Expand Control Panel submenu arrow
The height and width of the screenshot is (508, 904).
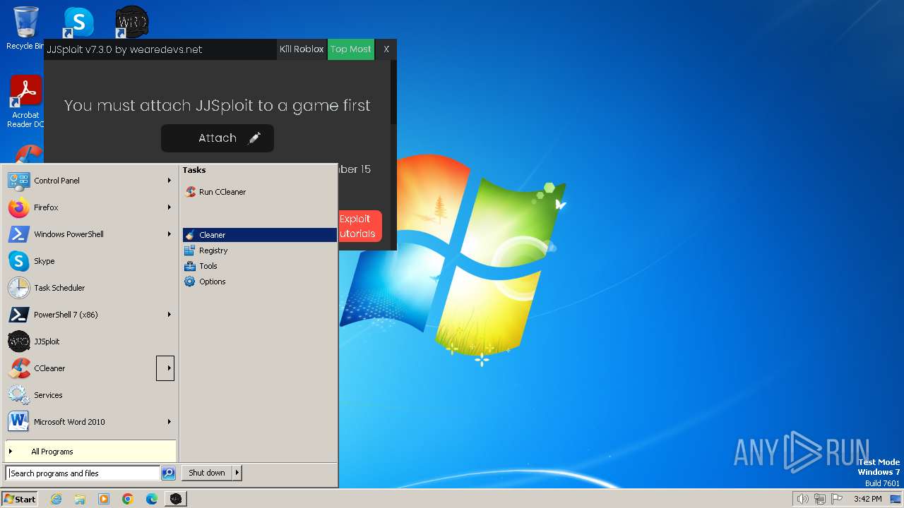(x=169, y=181)
